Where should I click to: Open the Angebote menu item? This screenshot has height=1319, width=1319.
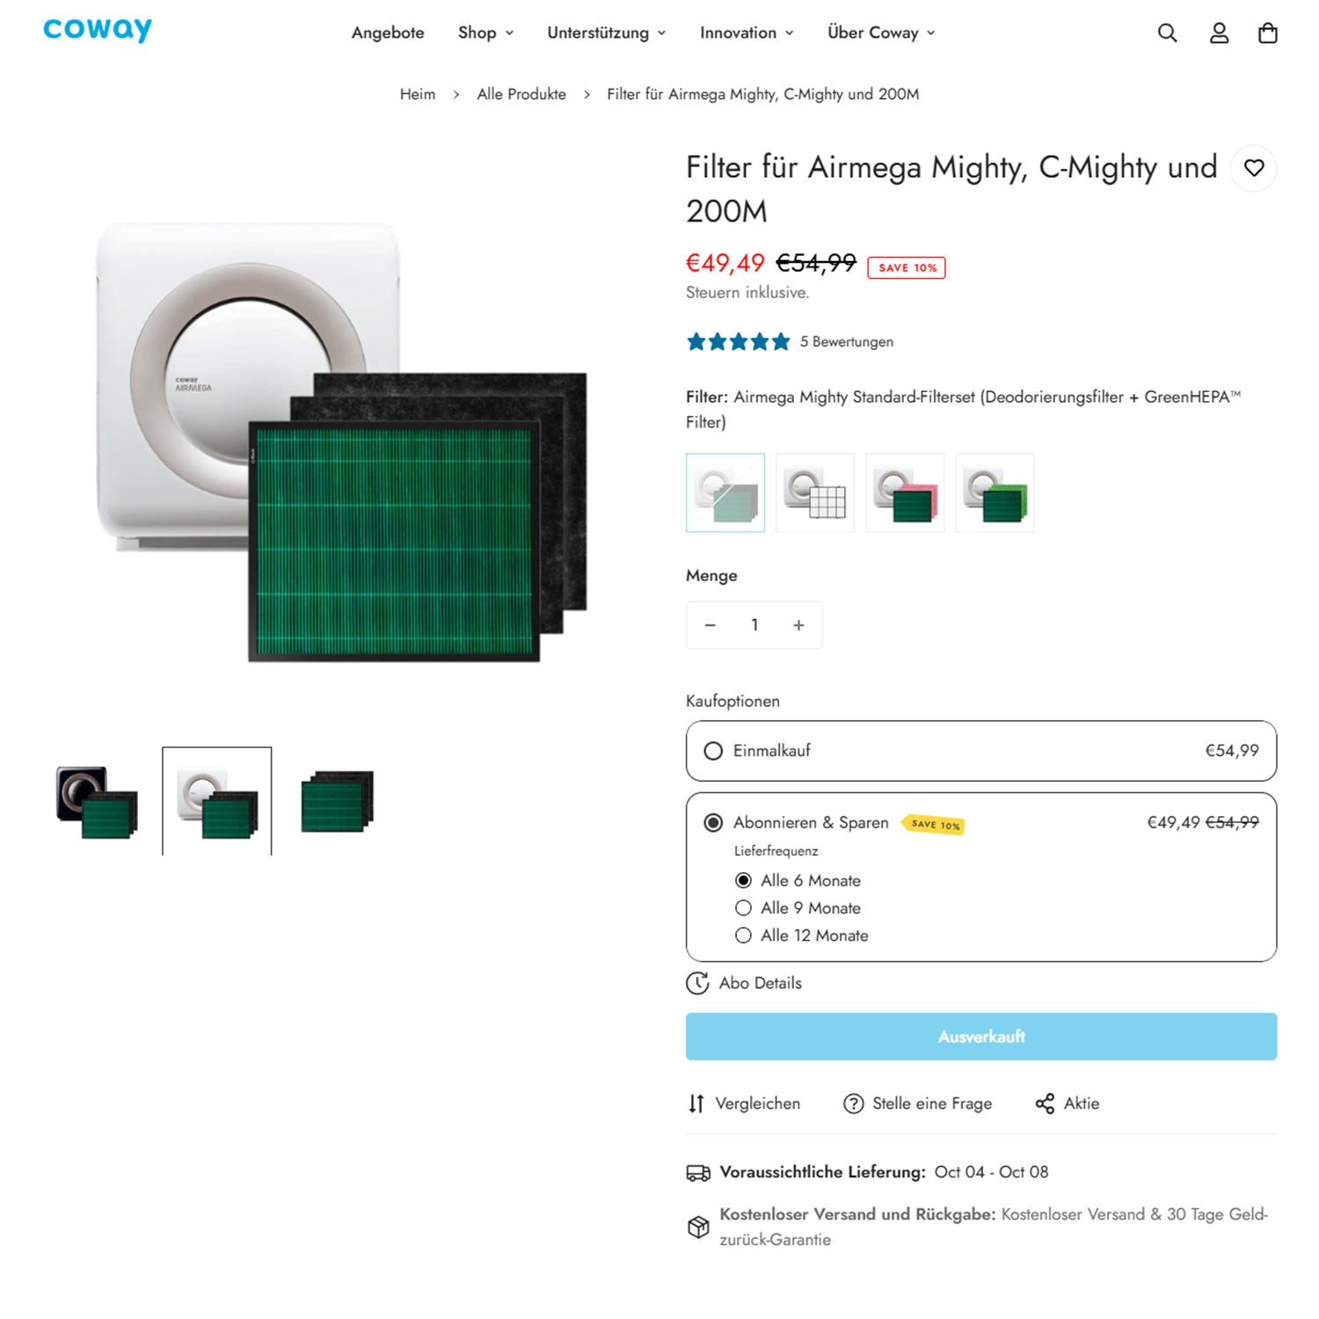pyautogui.click(x=388, y=33)
